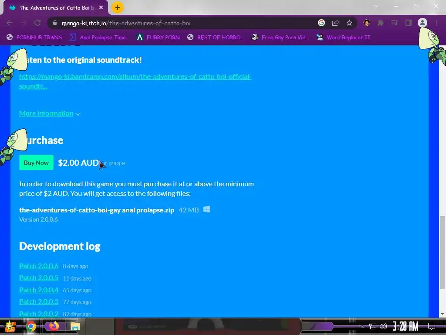
Task: Launch Firefox from the taskbar
Action: point(53,326)
